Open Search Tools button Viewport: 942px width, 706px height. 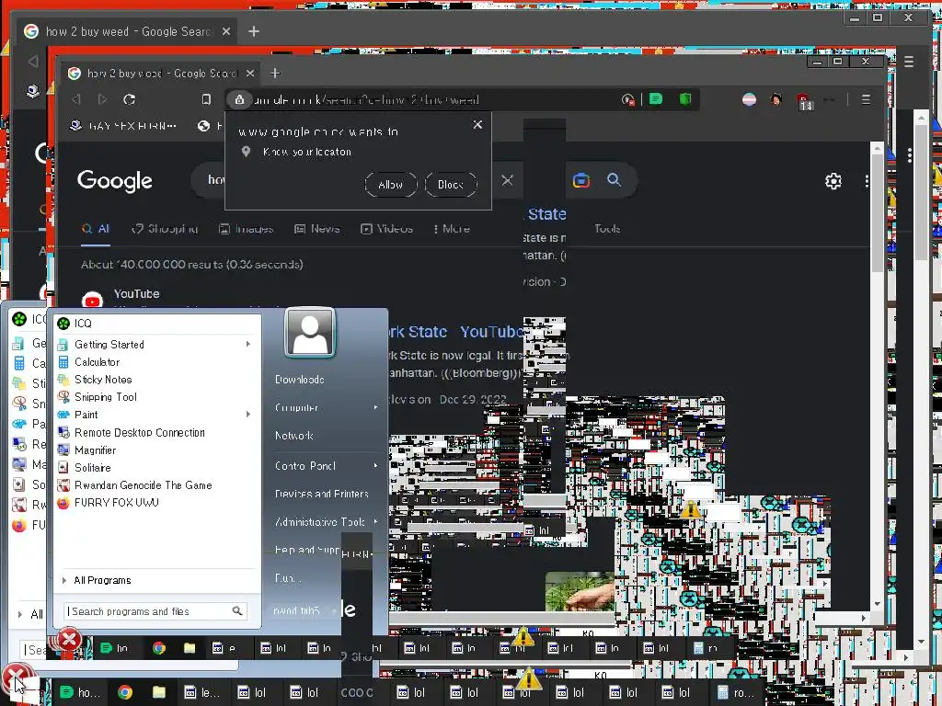(x=607, y=229)
